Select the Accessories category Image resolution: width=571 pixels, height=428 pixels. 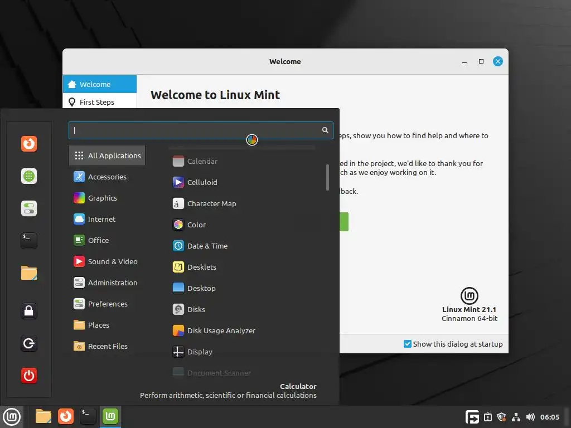pos(107,177)
